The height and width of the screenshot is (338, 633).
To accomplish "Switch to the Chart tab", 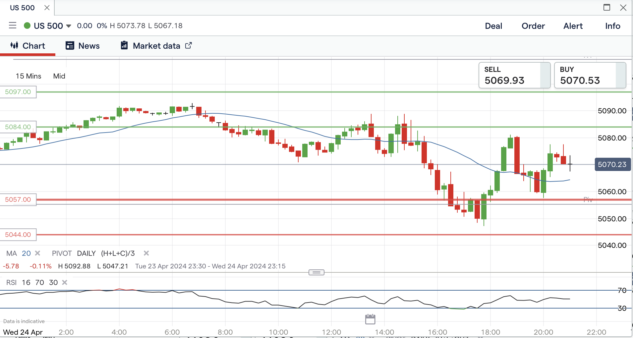I will 28,46.
